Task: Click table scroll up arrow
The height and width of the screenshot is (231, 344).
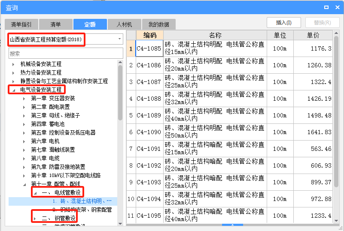Action: [x=336, y=33]
